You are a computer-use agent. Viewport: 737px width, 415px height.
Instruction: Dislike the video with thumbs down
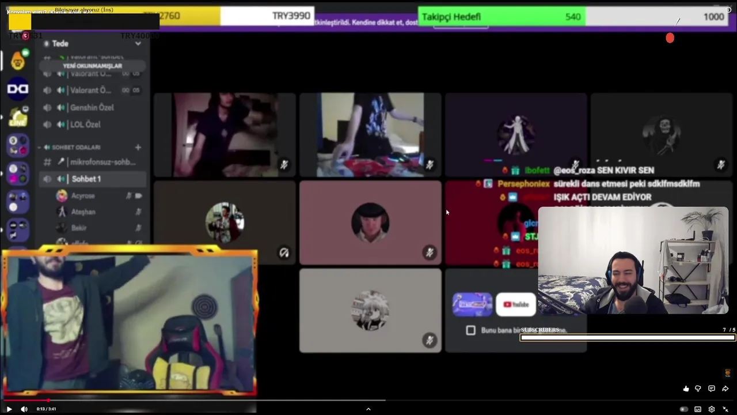pos(698,389)
